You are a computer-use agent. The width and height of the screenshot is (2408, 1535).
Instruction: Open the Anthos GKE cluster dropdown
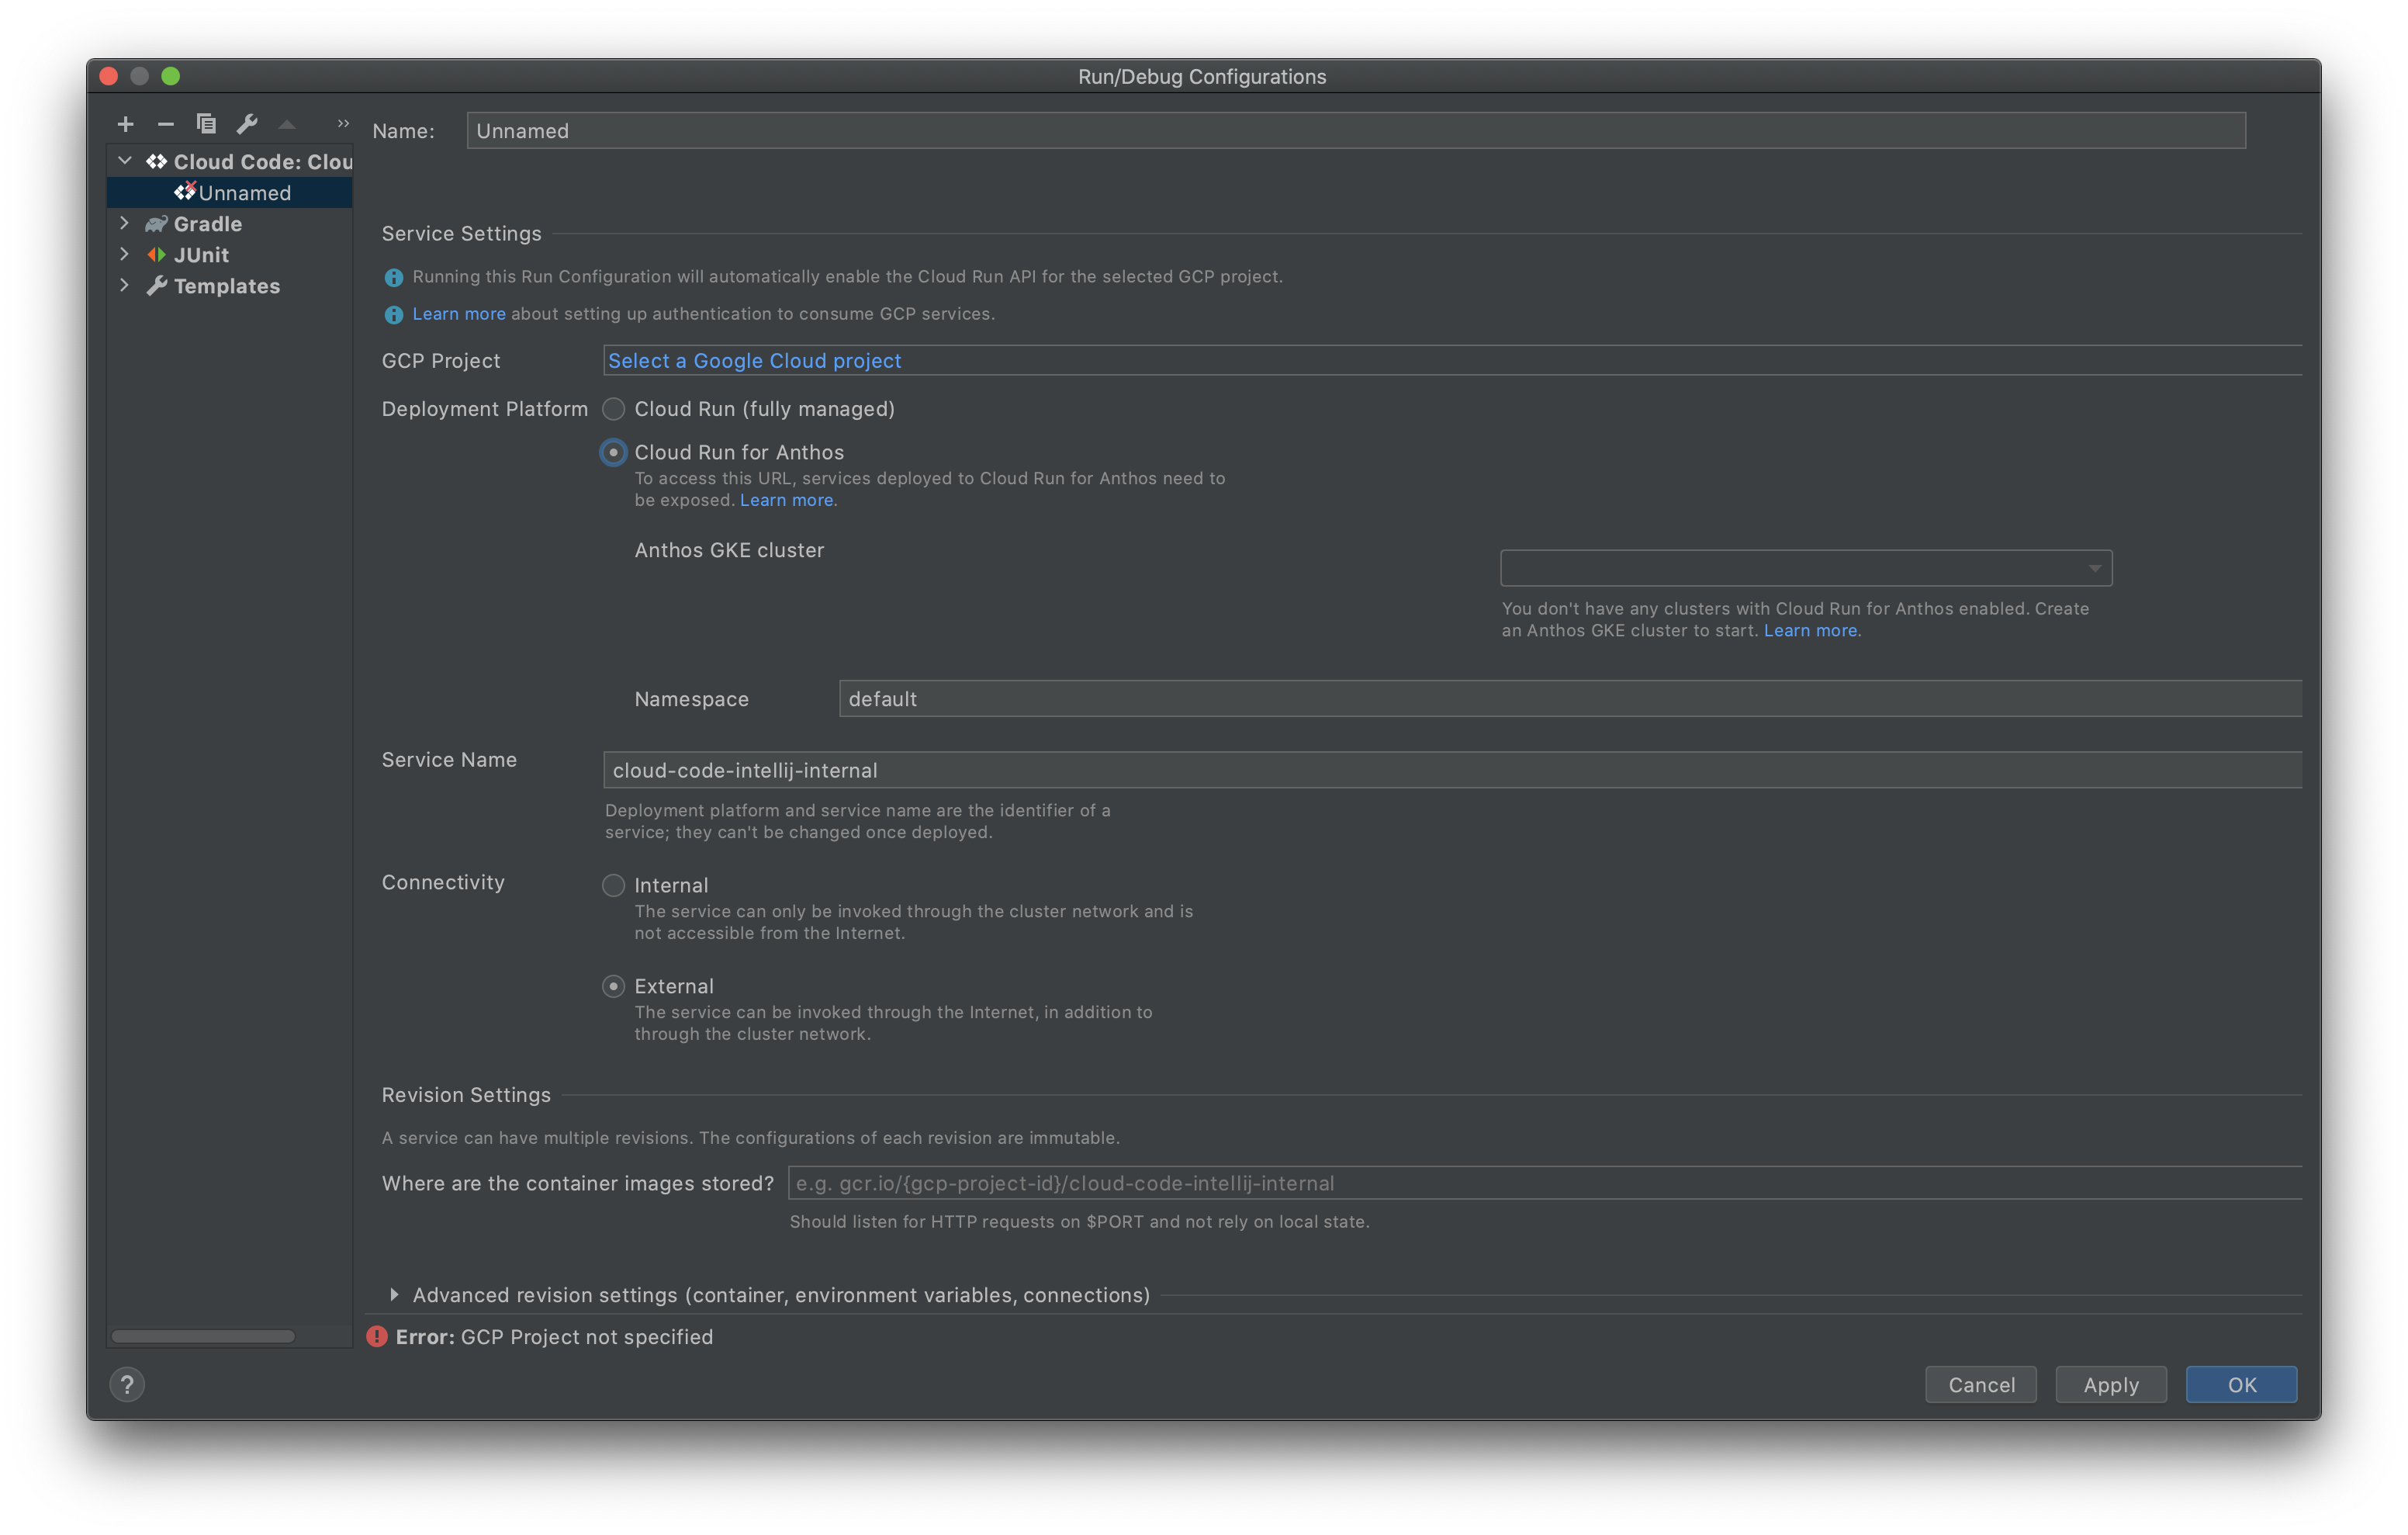[2094, 567]
